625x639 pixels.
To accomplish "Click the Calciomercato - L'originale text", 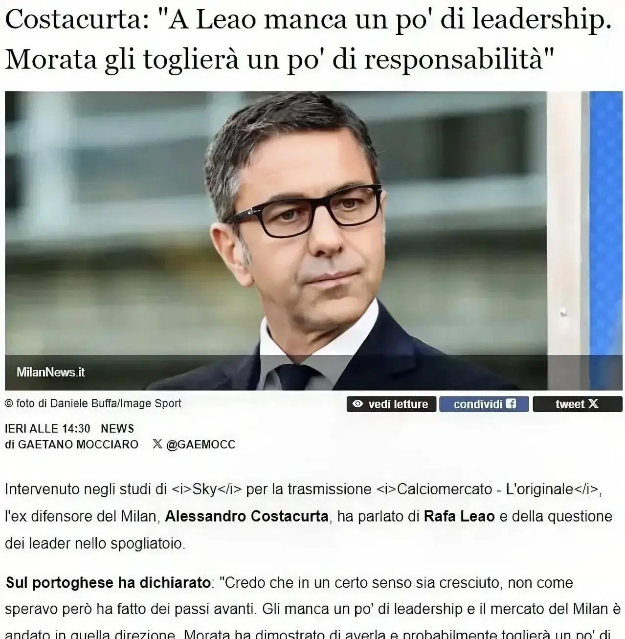I will [485, 489].
